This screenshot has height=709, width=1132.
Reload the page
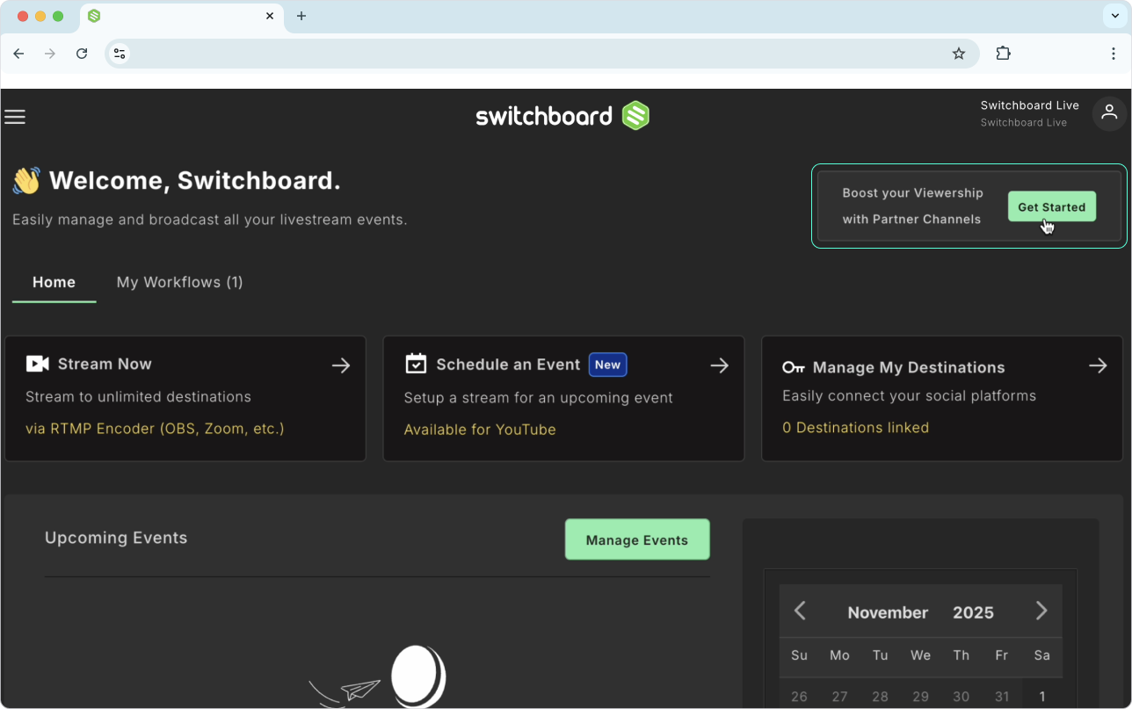point(82,54)
